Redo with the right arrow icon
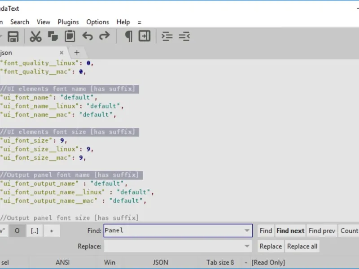Viewport: 359px width, 269px height. tap(104, 36)
